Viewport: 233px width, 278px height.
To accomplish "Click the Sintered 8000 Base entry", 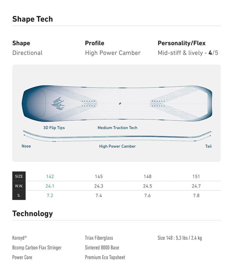I will (x=102, y=247).
